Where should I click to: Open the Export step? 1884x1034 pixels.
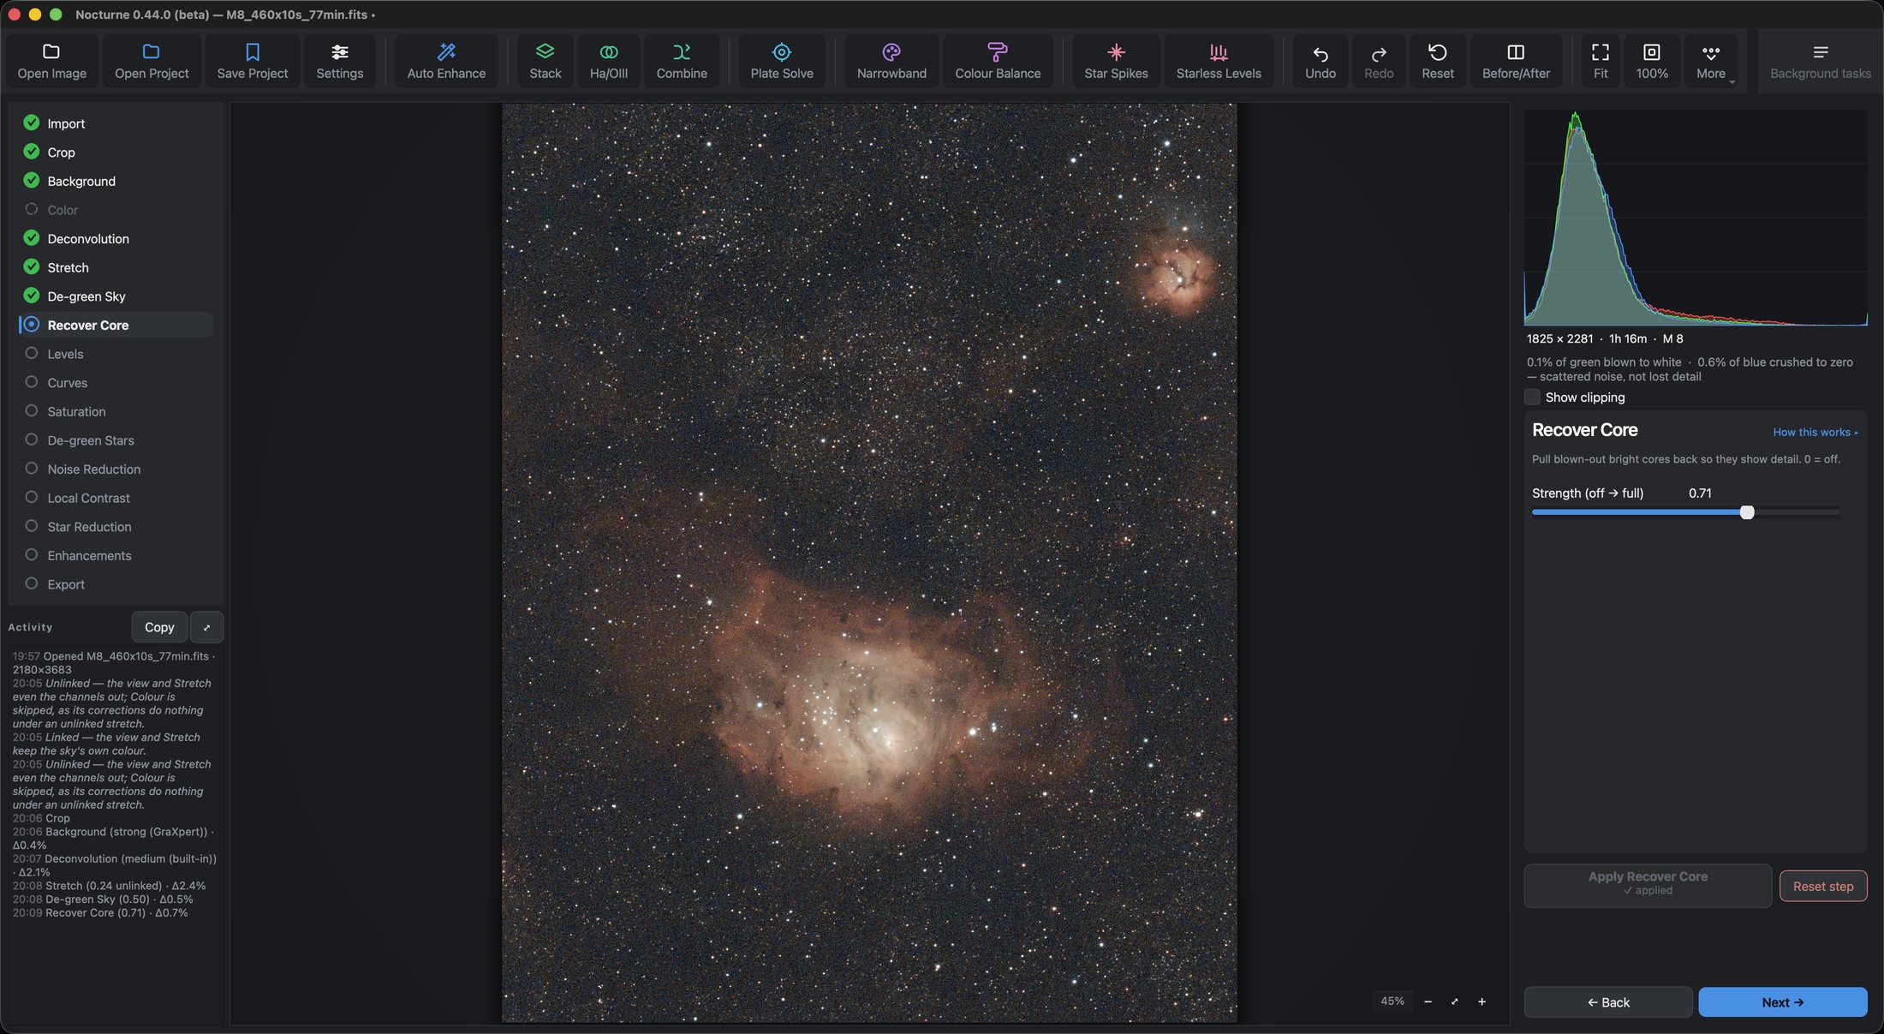(116, 584)
